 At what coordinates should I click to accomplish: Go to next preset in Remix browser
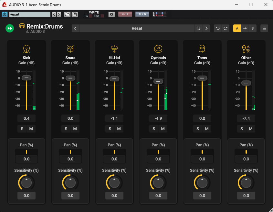coord(206,28)
